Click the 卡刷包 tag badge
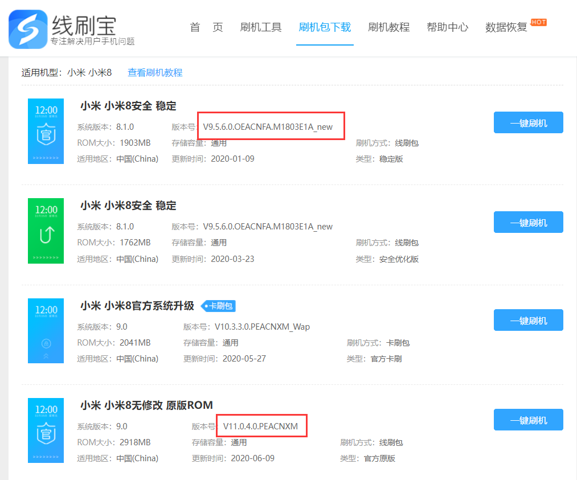577x480 pixels. pos(218,306)
